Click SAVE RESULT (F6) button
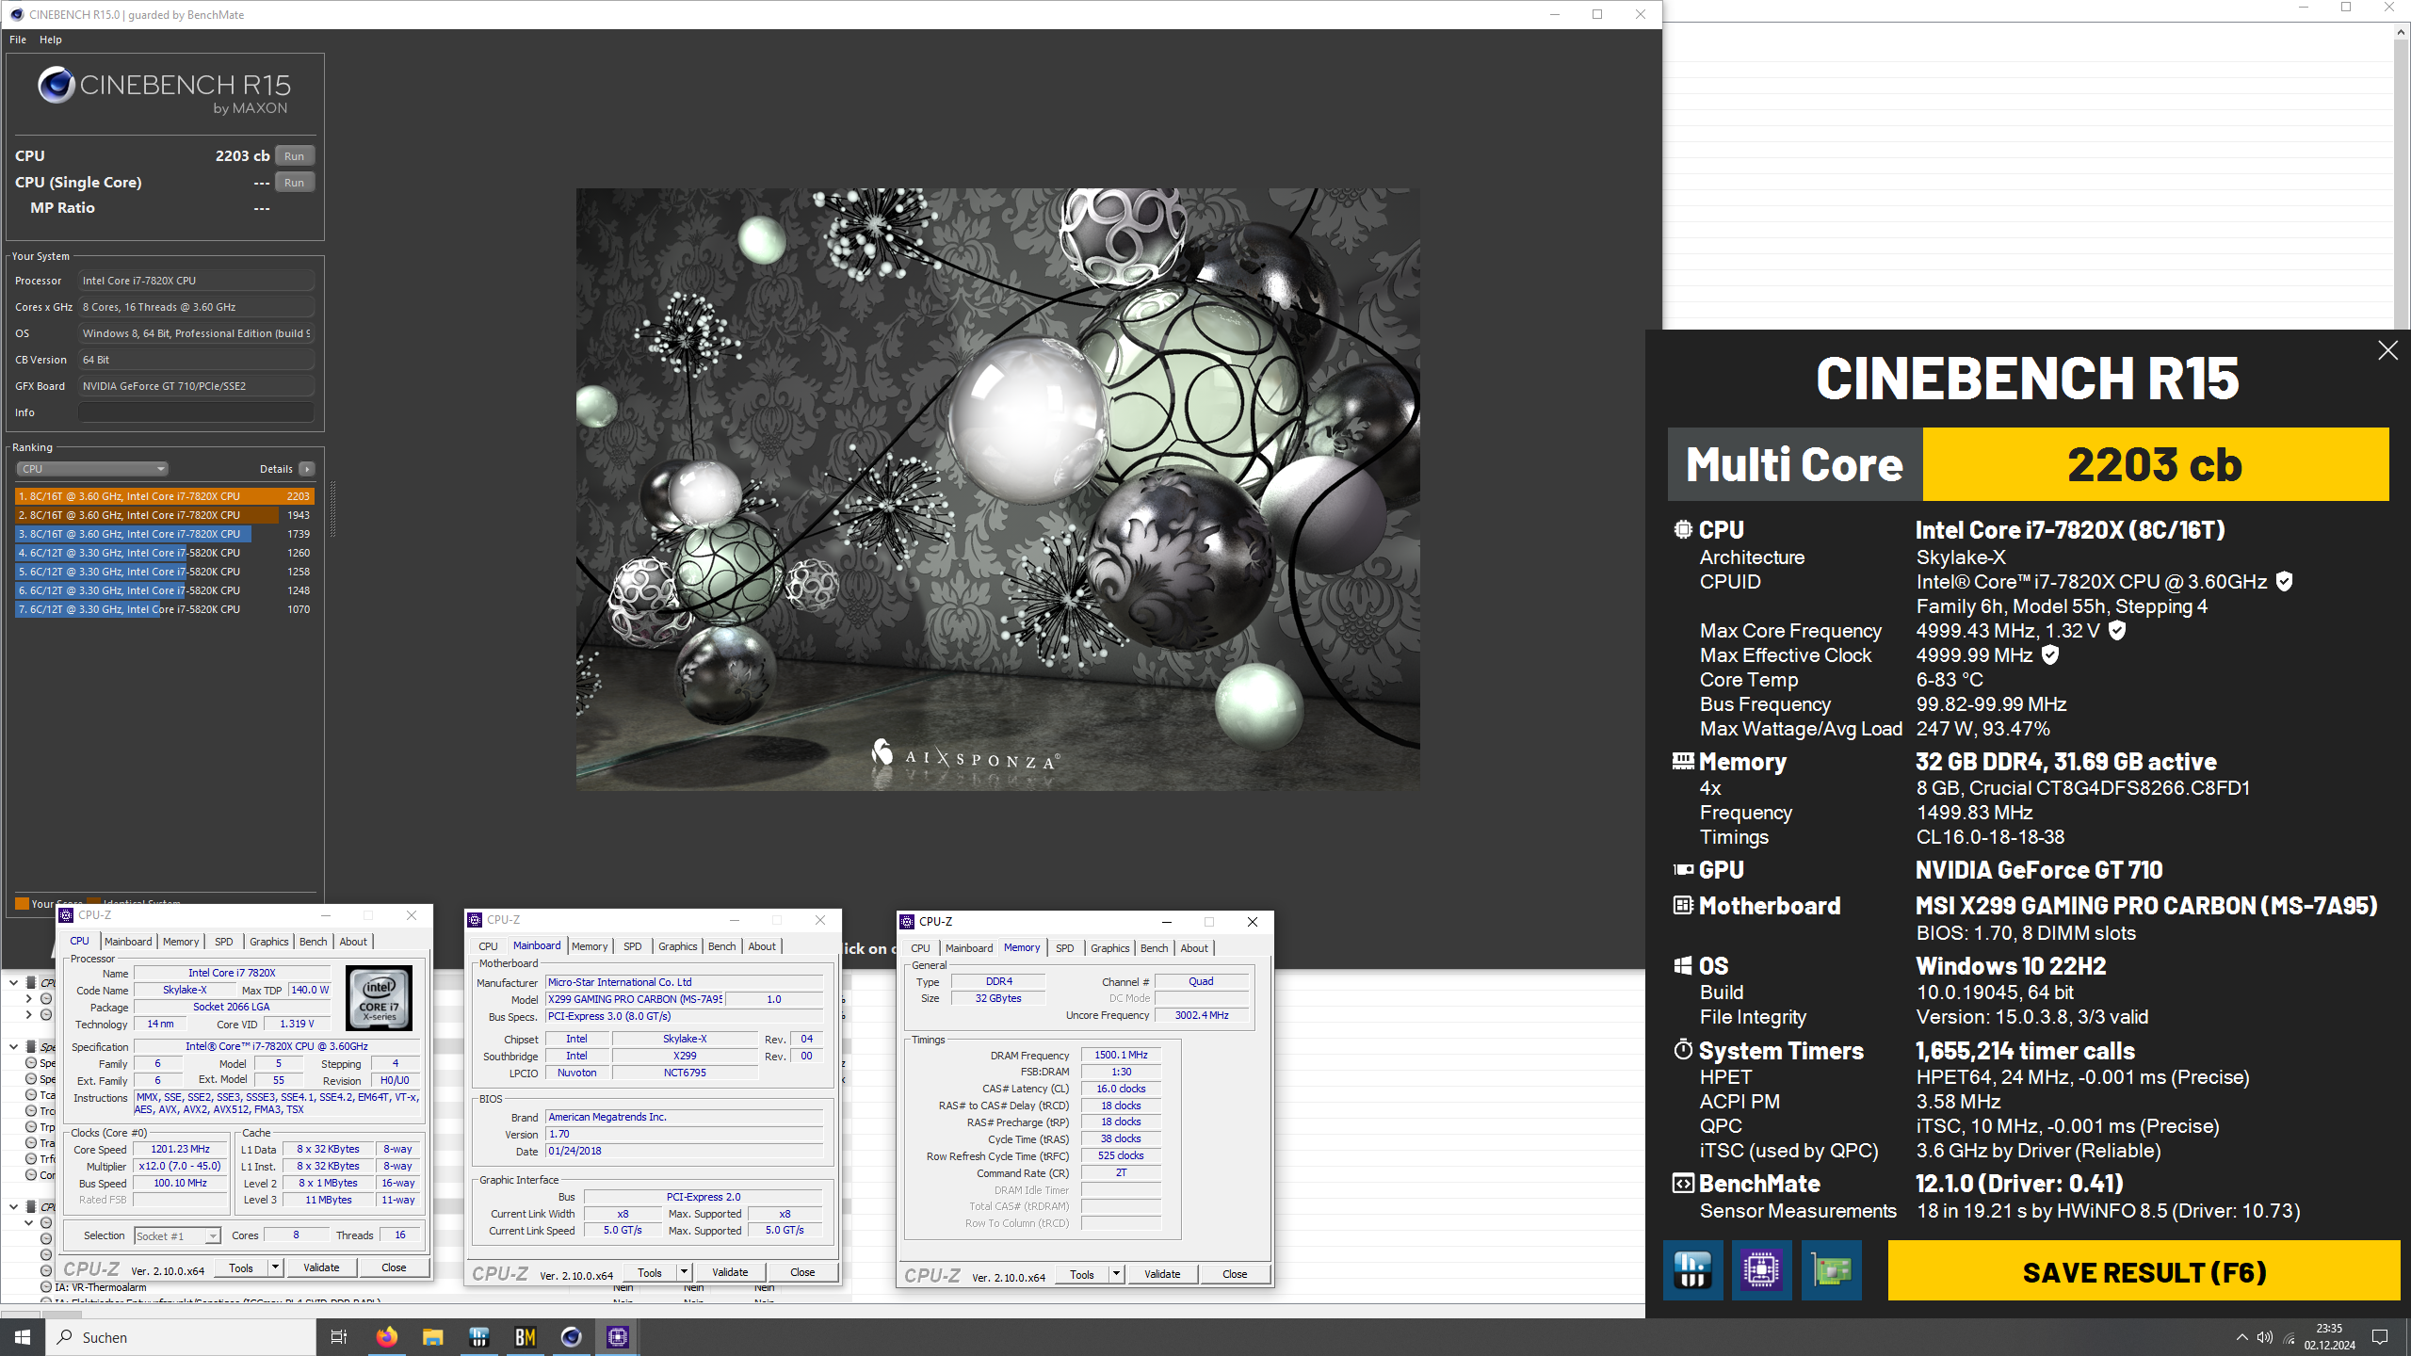The width and height of the screenshot is (2411, 1356). (2144, 1271)
